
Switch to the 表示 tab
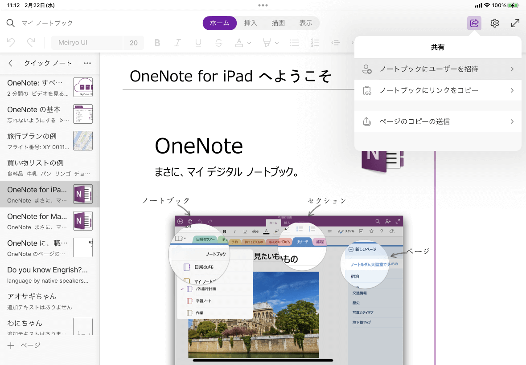click(306, 23)
